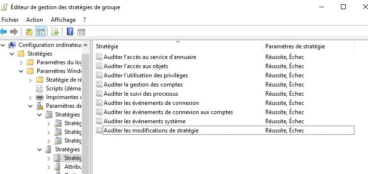Click the security settings padlock icon
368x174 pixels.
[40, 106]
